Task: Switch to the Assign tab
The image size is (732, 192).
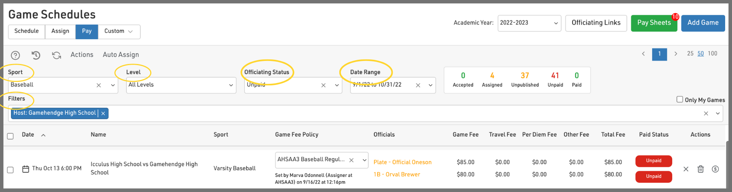Action: pos(60,31)
